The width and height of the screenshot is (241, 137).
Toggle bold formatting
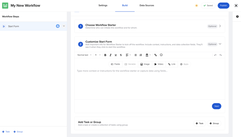click(x=105, y=55)
